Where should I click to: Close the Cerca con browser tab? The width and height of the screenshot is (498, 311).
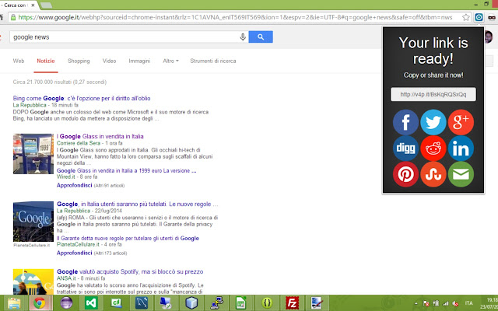pos(33,5)
